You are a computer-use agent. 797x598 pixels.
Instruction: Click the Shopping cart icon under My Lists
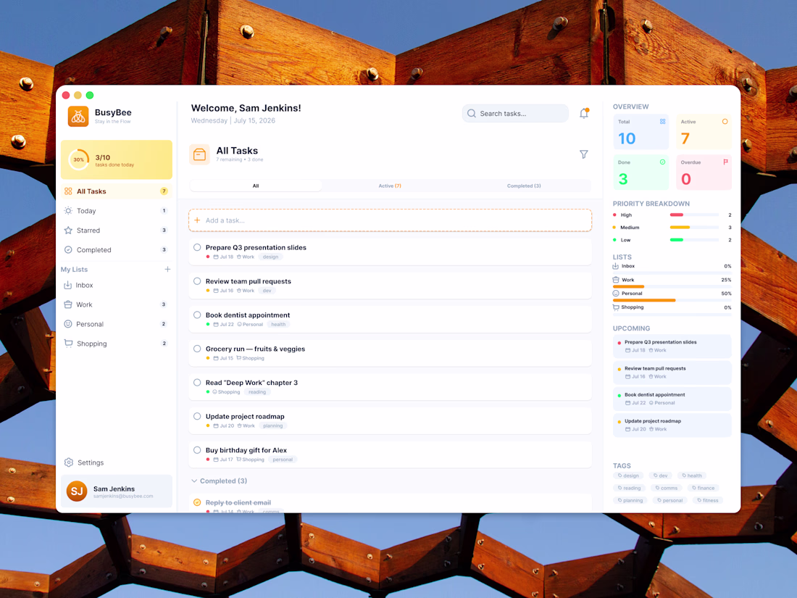68,344
